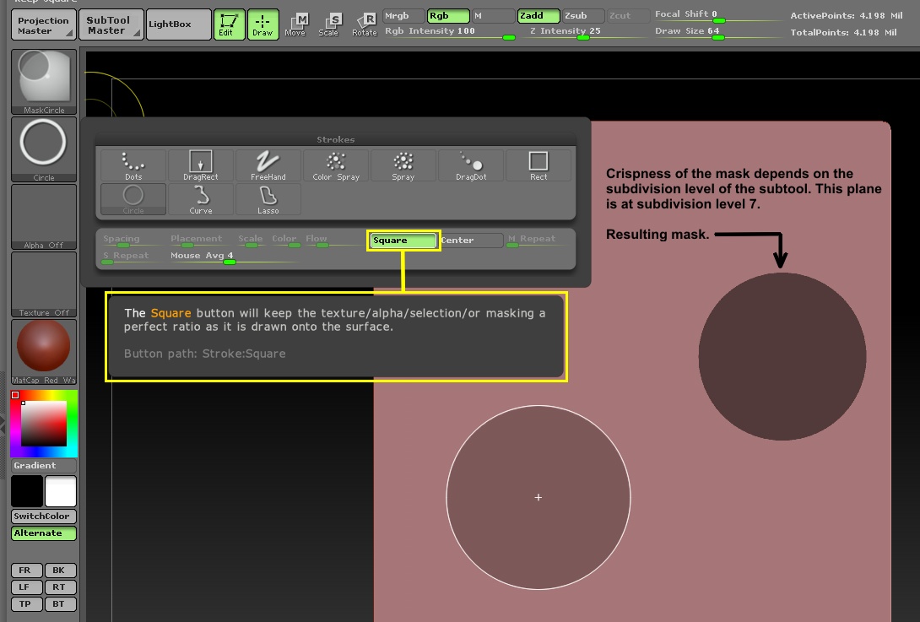The height and width of the screenshot is (622, 920).
Task: Toggle M material mode
Action: [493, 16]
